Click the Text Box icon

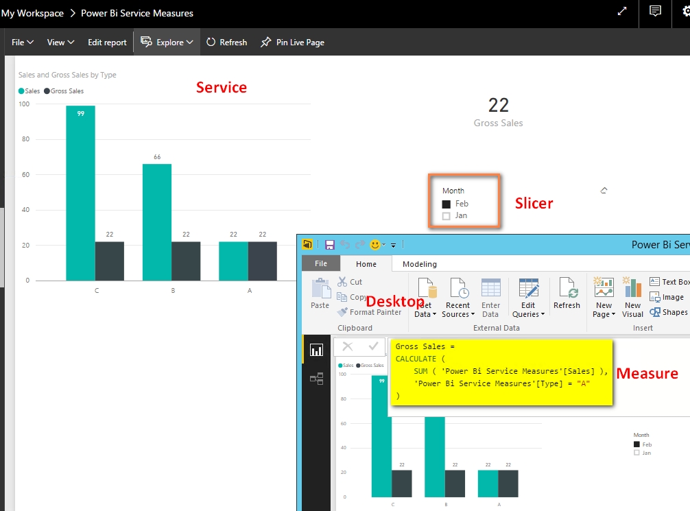654,282
